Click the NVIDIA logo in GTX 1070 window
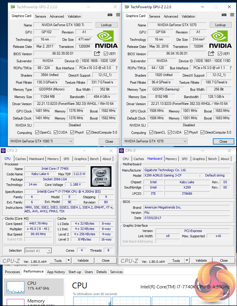Viewport: 237px width, 306px height. [220, 39]
